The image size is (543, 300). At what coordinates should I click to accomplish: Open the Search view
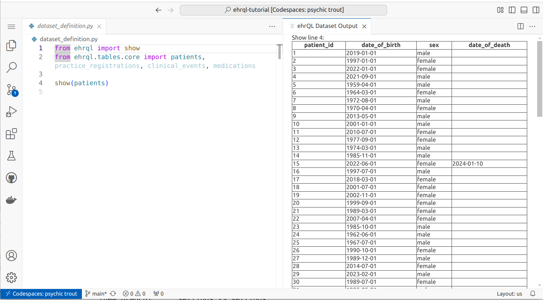click(x=11, y=67)
